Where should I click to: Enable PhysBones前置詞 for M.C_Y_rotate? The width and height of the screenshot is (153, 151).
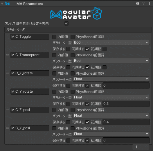pos(73,92)
